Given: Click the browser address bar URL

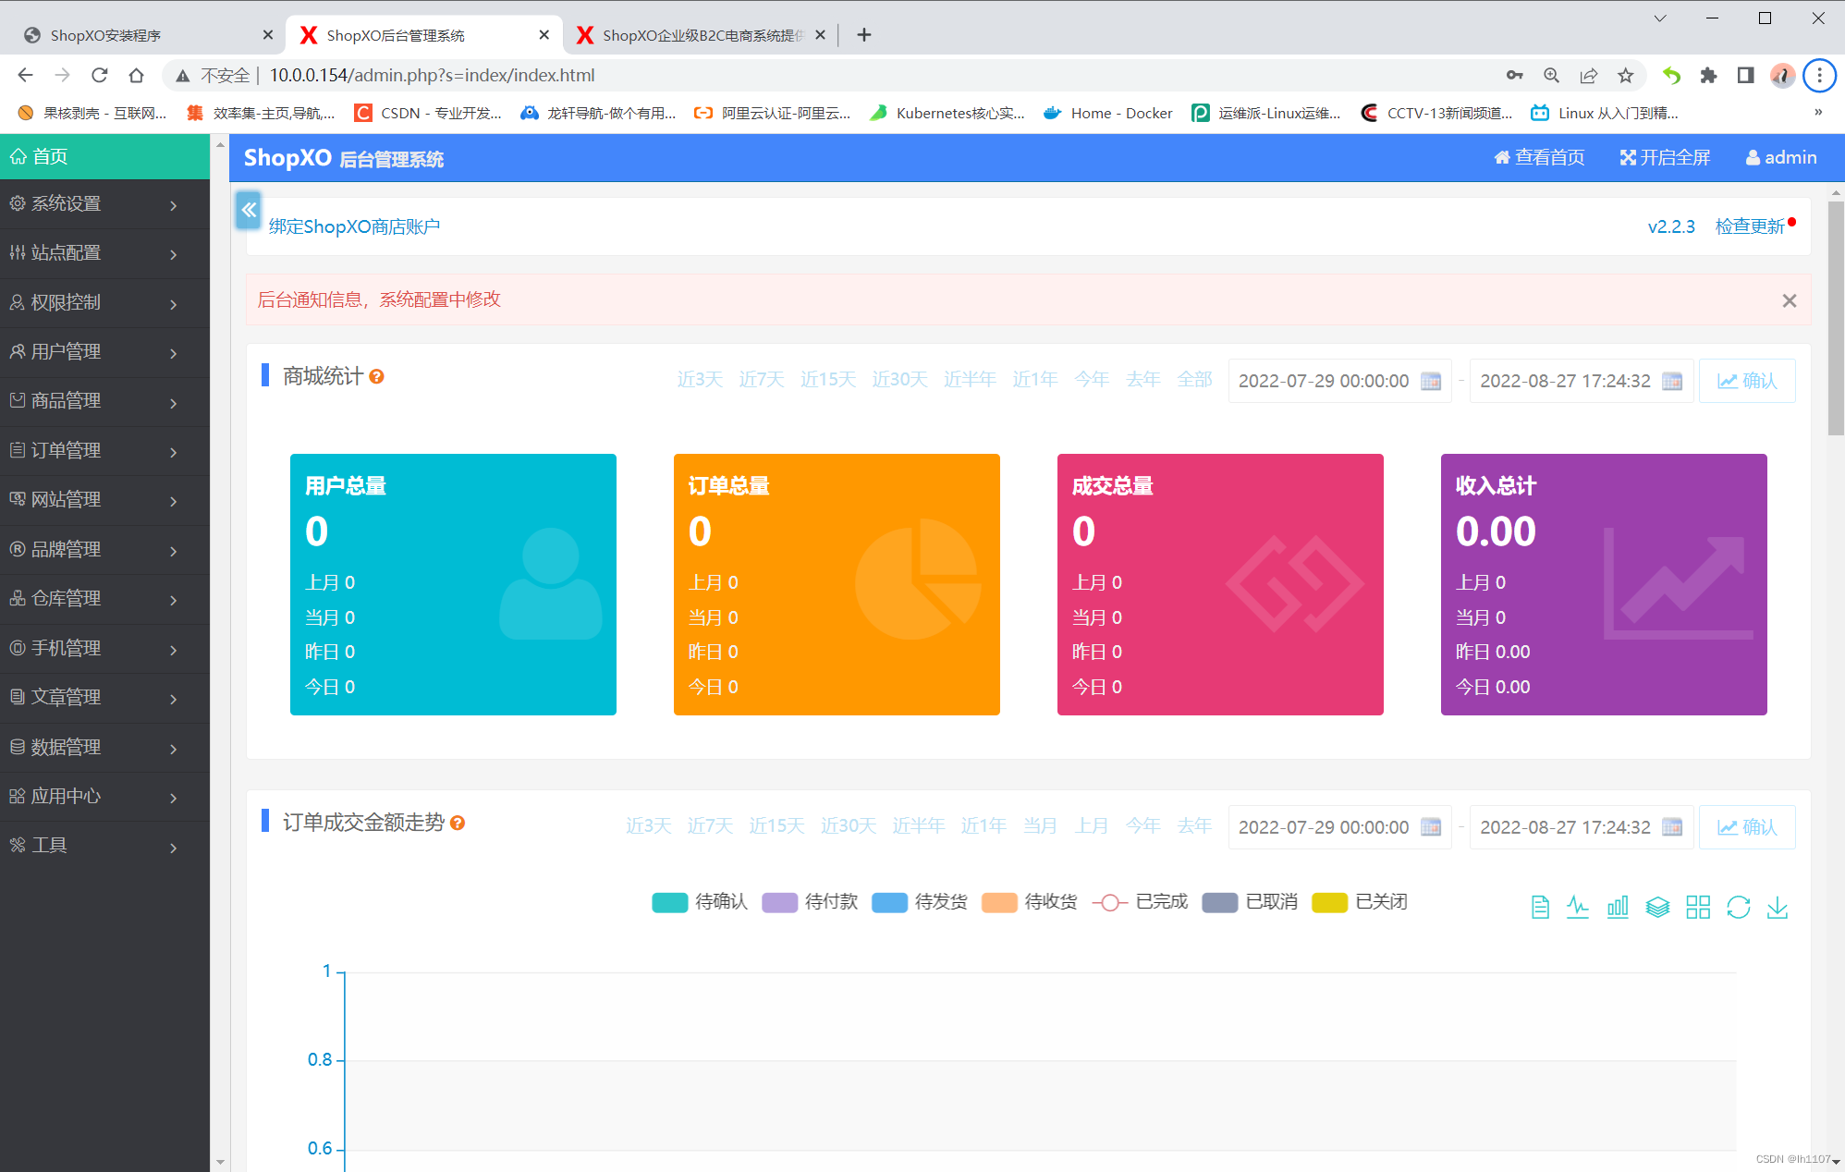Looking at the screenshot, I should pyautogui.click(x=432, y=75).
